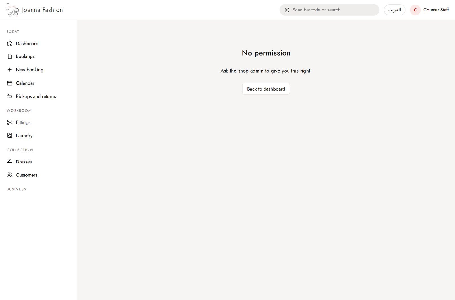
Task: Click the Joanna Fashion brand name
Action: pyautogui.click(x=42, y=10)
